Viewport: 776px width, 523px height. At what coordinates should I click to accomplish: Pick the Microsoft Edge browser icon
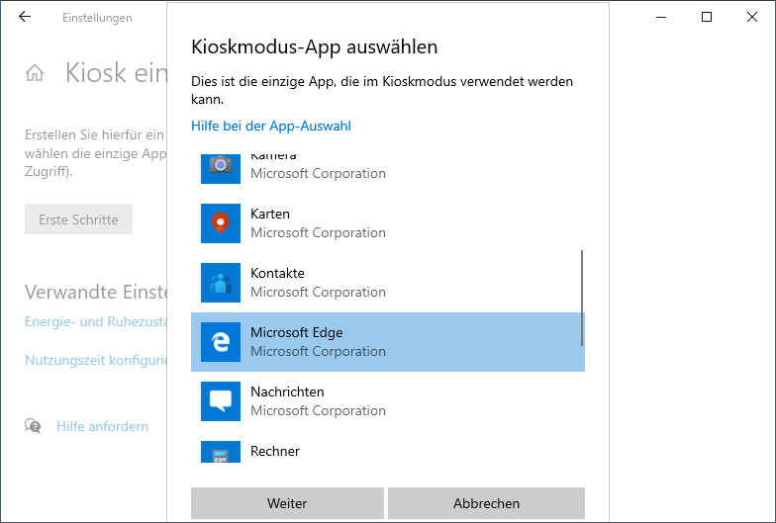pyautogui.click(x=220, y=342)
